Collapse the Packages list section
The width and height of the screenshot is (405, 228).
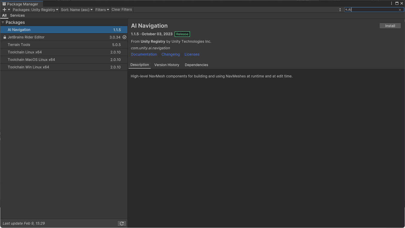[3, 22]
